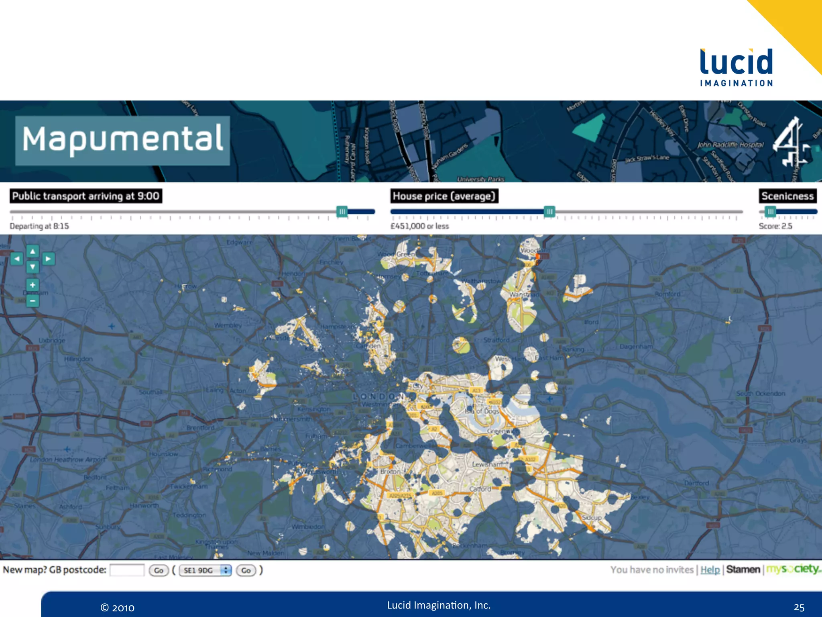Image resolution: width=822 pixels, height=617 pixels.
Task: Open the SE1 9DG postcode dropdown
Action: (x=205, y=570)
